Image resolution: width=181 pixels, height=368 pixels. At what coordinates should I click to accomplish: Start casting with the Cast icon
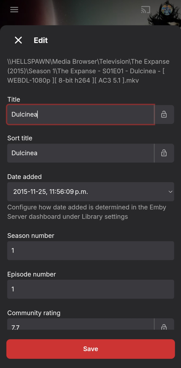click(x=145, y=10)
